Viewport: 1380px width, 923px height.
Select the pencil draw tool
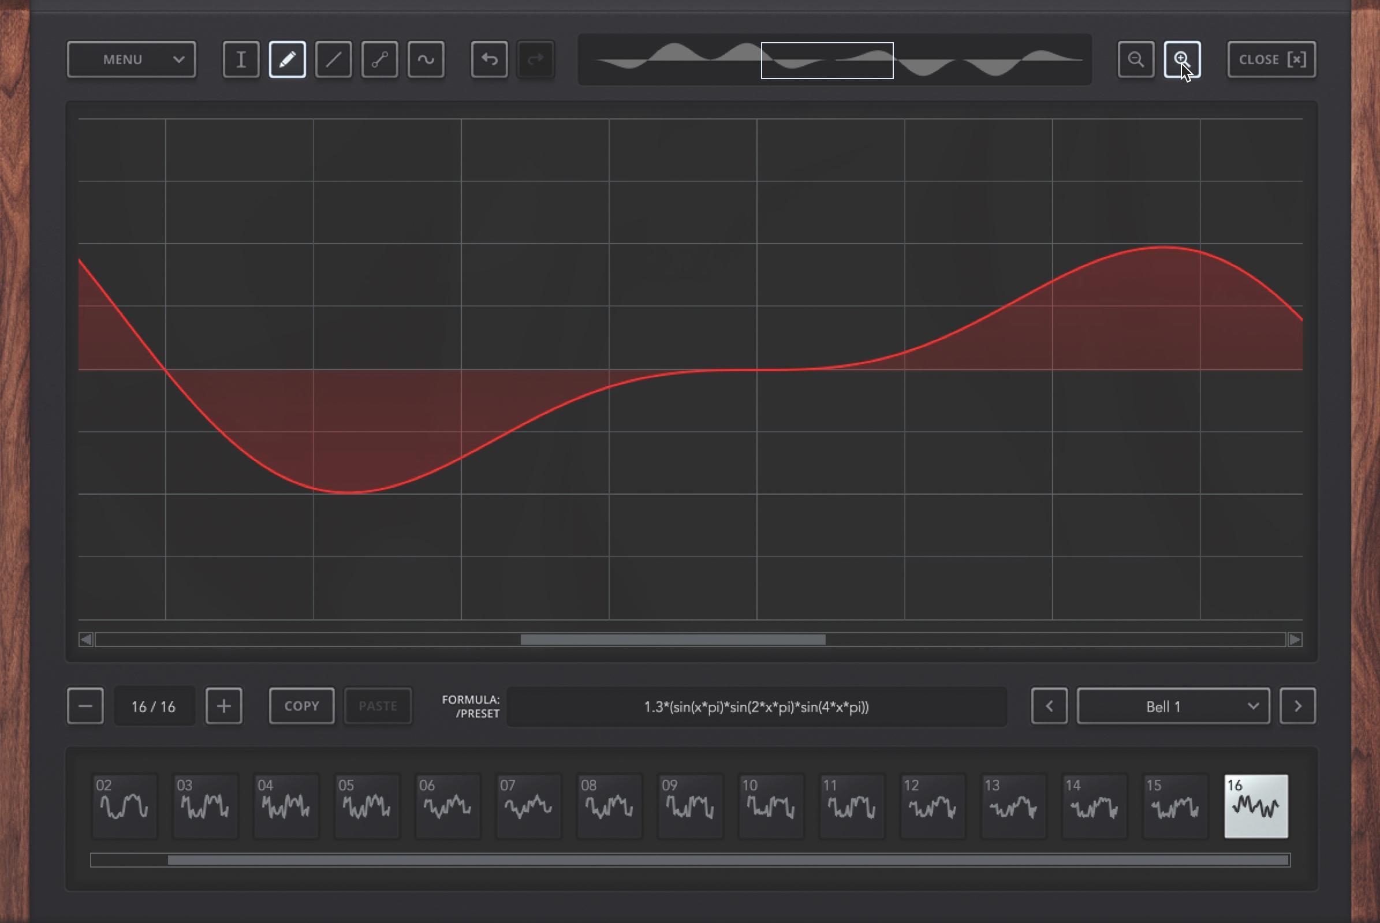[288, 59]
